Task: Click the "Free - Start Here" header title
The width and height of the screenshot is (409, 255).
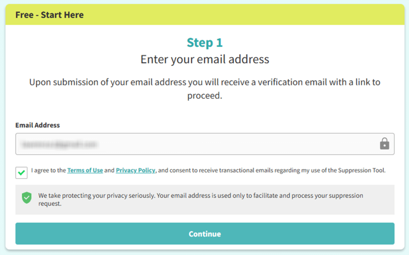Action: (x=50, y=15)
